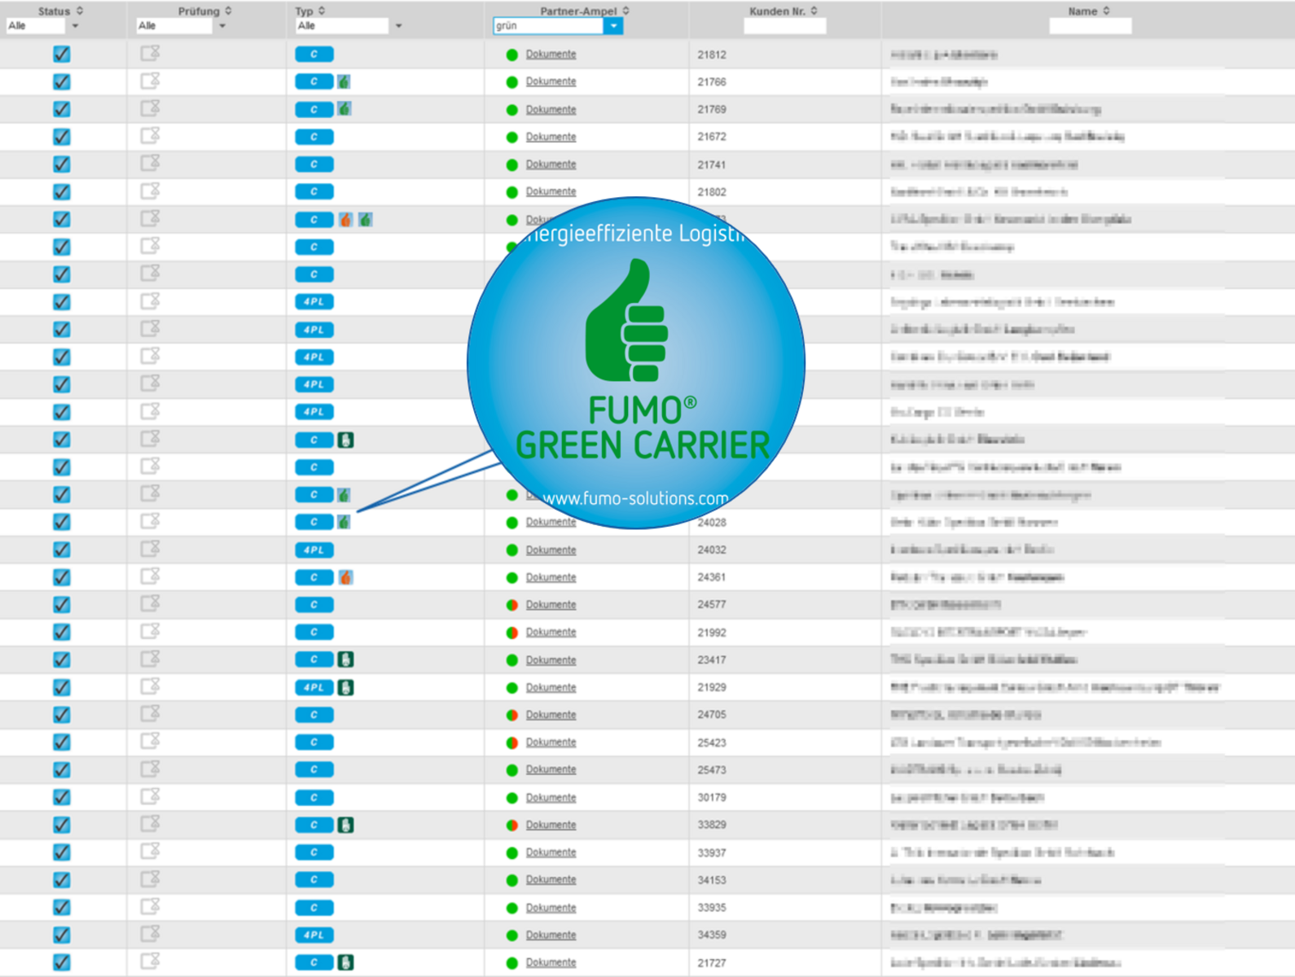The width and height of the screenshot is (1295, 977).
Task: Toggle status checkbox for customer 33937
Action: [x=62, y=852]
